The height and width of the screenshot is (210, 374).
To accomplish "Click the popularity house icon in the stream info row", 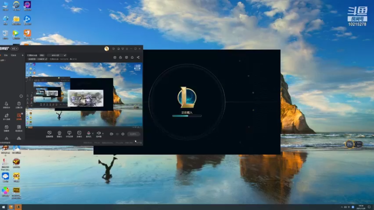I will tap(71, 59).
